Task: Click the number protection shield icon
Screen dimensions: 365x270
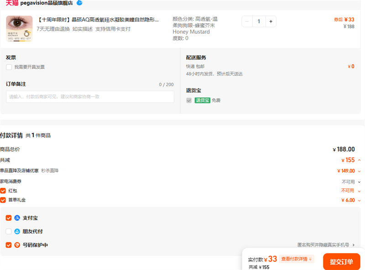Action: 17,245
